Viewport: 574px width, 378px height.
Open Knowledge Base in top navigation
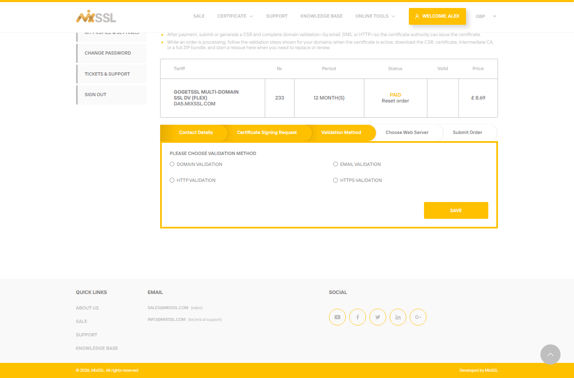pyautogui.click(x=321, y=16)
